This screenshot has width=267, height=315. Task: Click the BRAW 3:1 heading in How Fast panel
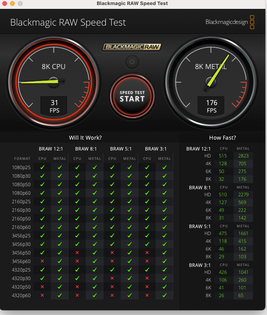coord(200,265)
